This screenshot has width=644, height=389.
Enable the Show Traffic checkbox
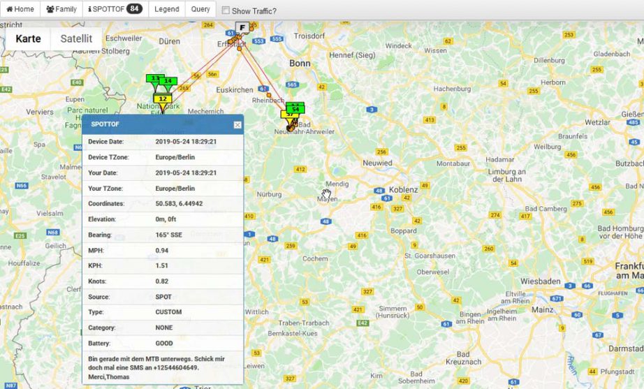pos(226,10)
